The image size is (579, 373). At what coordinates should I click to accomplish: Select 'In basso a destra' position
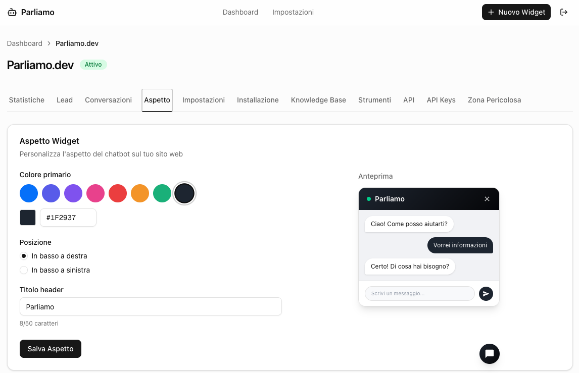click(x=23, y=256)
